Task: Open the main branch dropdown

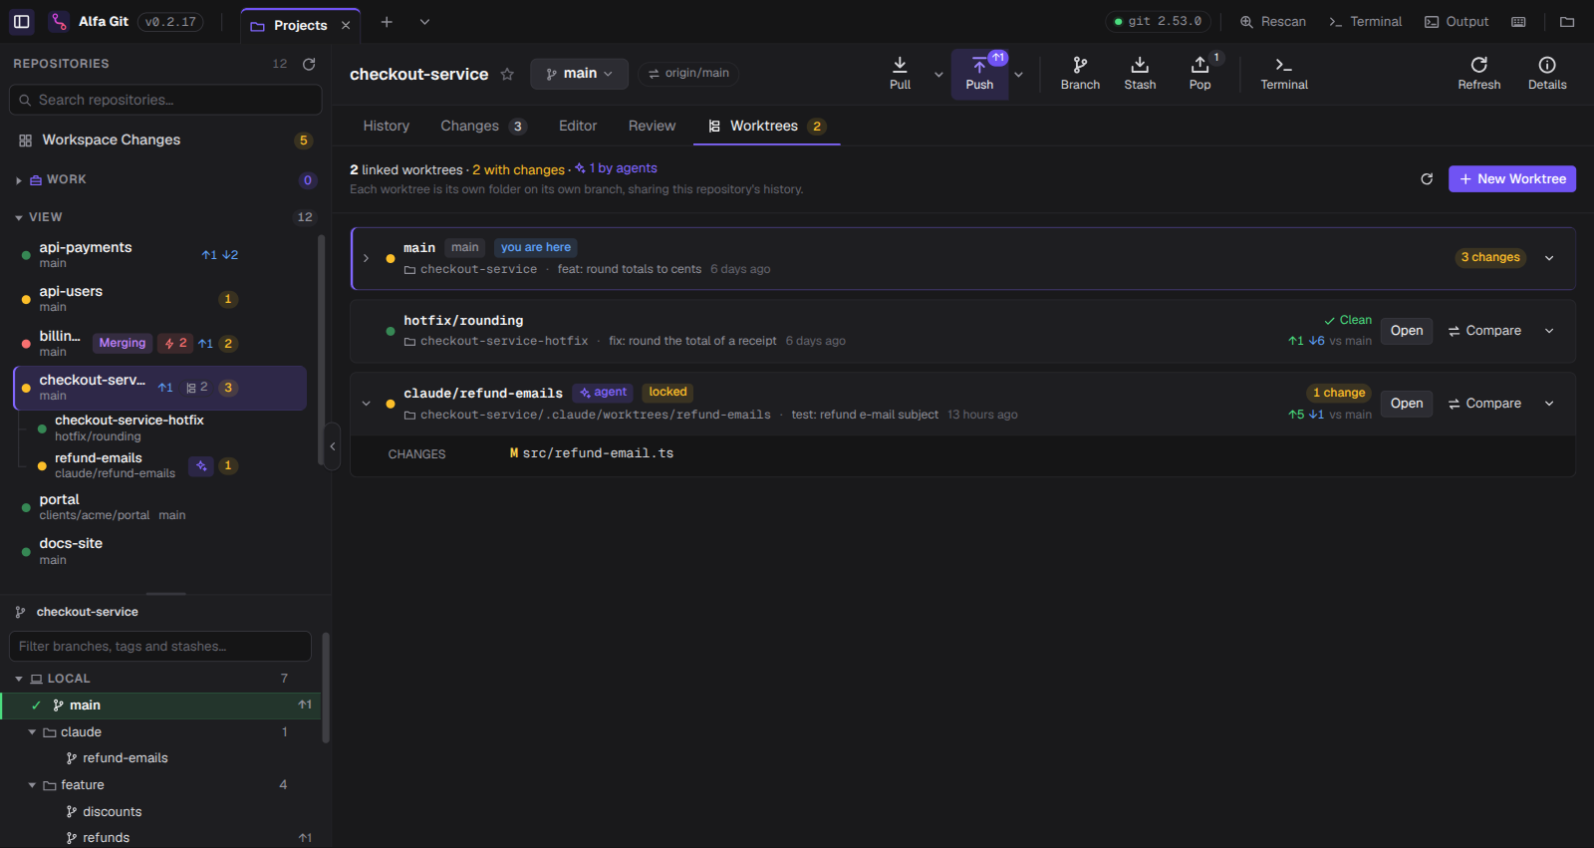Action: pos(579,74)
